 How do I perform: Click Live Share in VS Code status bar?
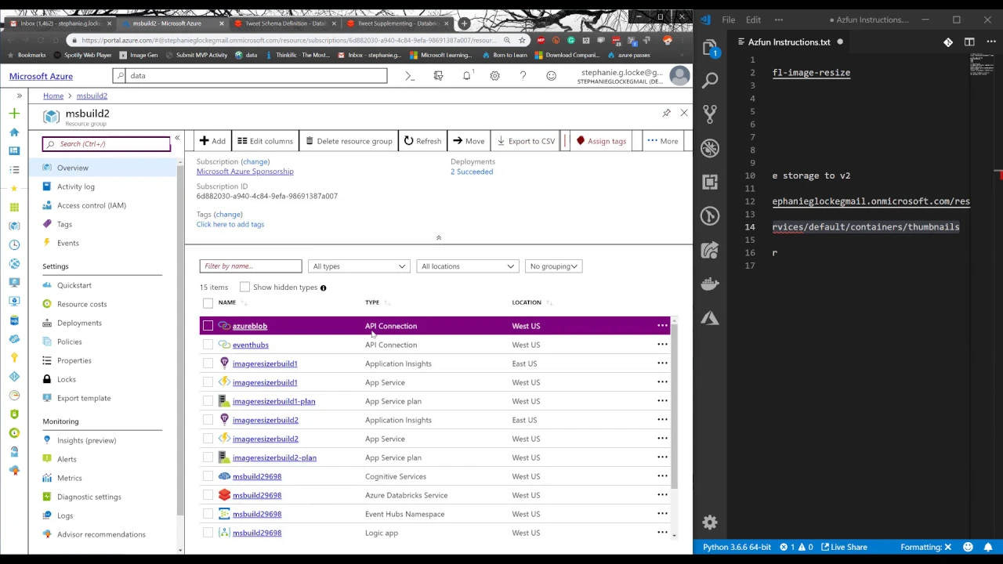(843, 547)
